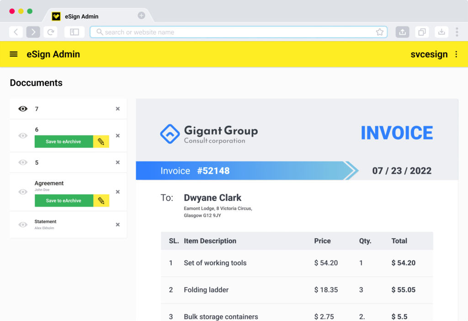The image size is (468, 321).
Task: Go forward in browser history
Action: (x=33, y=32)
